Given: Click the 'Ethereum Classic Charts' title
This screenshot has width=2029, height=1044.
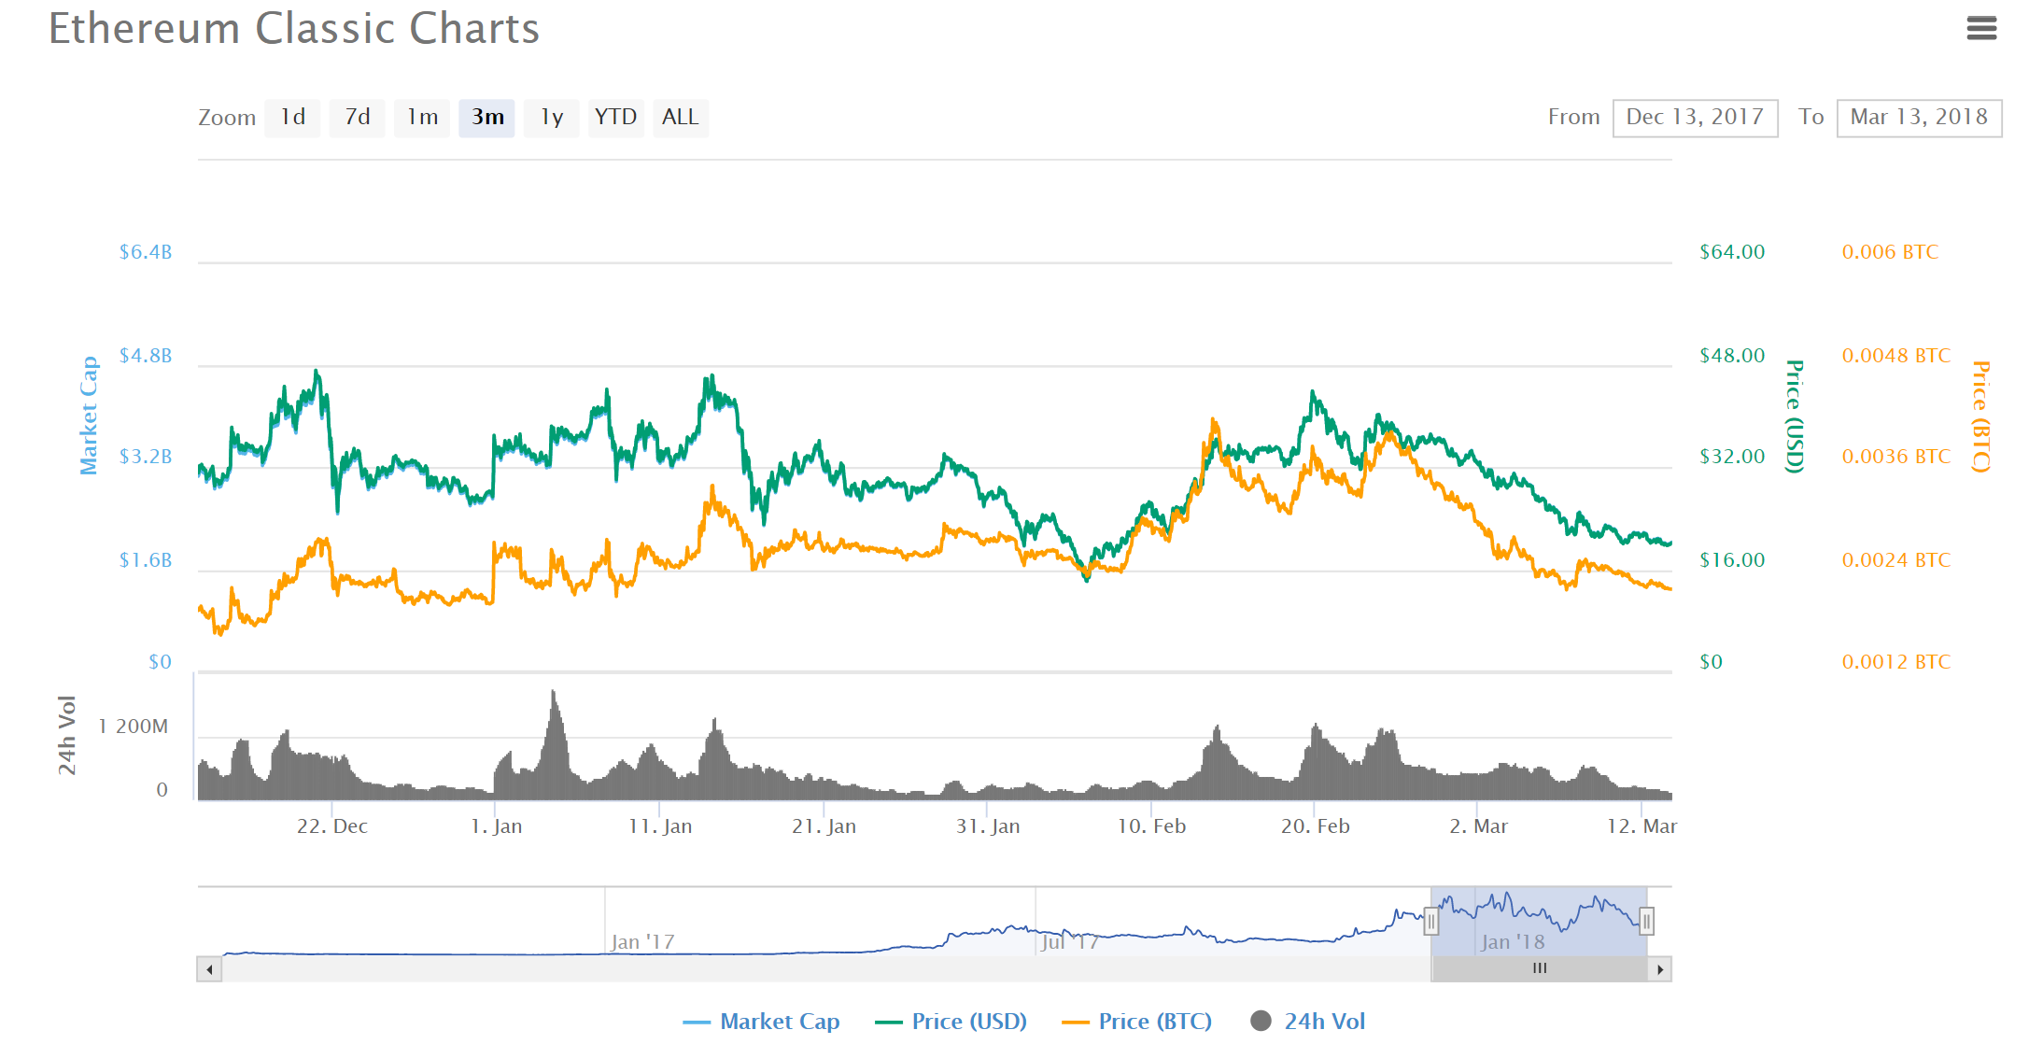Looking at the screenshot, I should click(x=294, y=29).
